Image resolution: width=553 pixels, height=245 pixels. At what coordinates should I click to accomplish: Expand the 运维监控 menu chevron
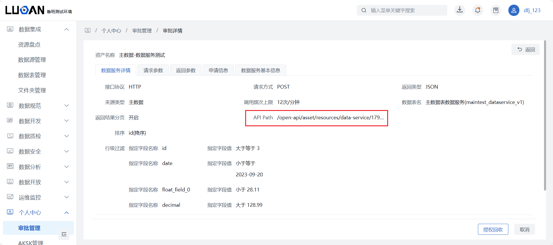pyautogui.click(x=67, y=197)
